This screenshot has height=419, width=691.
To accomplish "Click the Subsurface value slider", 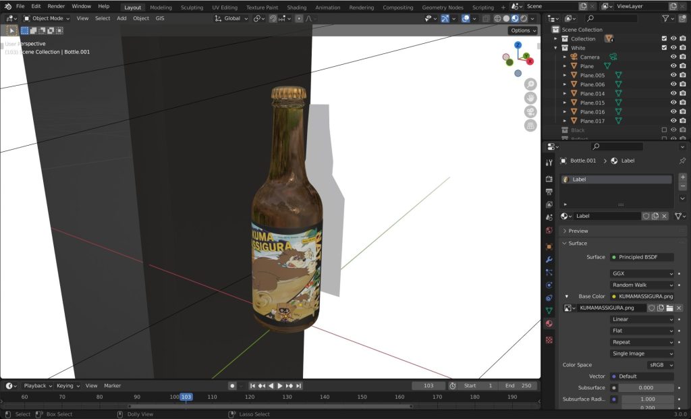I will click(646, 388).
